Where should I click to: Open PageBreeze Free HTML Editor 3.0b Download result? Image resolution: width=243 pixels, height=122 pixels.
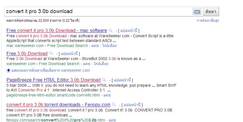pos(53,80)
